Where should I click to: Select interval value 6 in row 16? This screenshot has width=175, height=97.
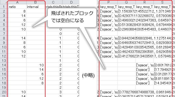35,74
